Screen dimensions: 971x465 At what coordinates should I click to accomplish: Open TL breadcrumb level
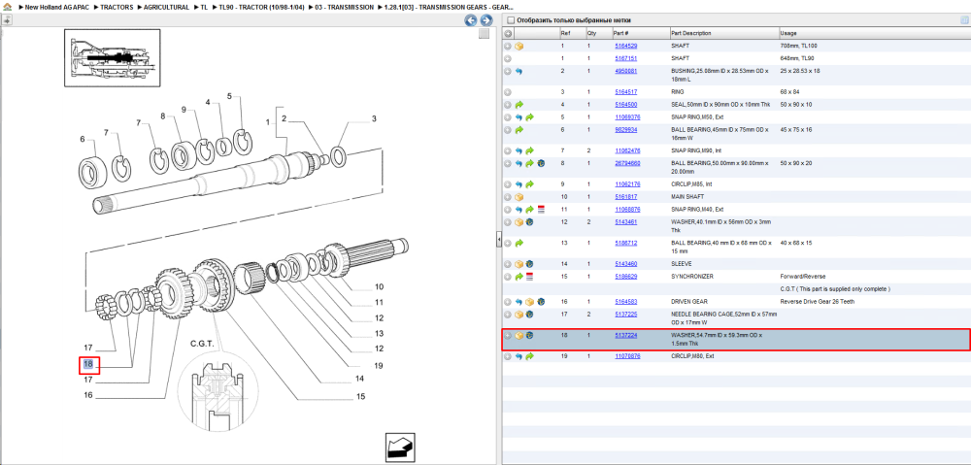coord(204,7)
